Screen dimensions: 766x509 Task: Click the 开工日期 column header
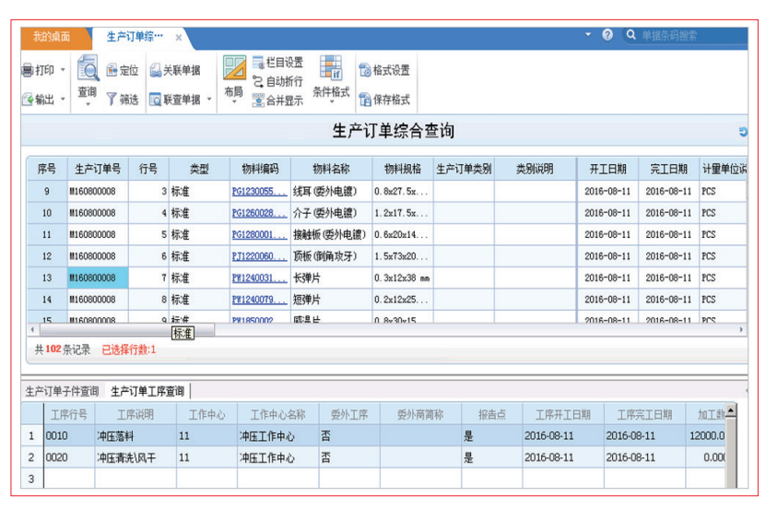[x=607, y=169]
